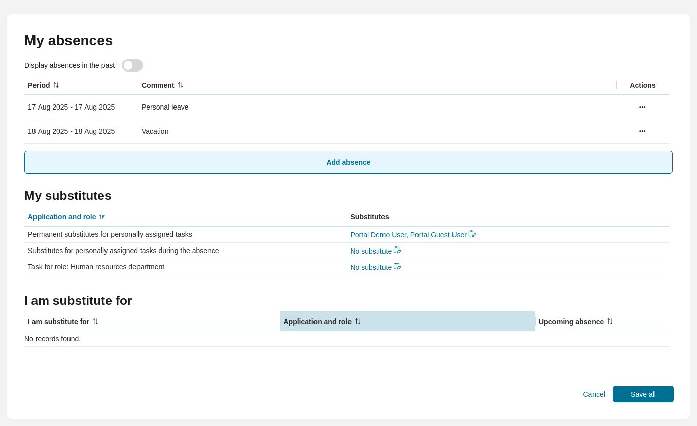Open Portal Demo User, Portal Guest User link

(408, 235)
